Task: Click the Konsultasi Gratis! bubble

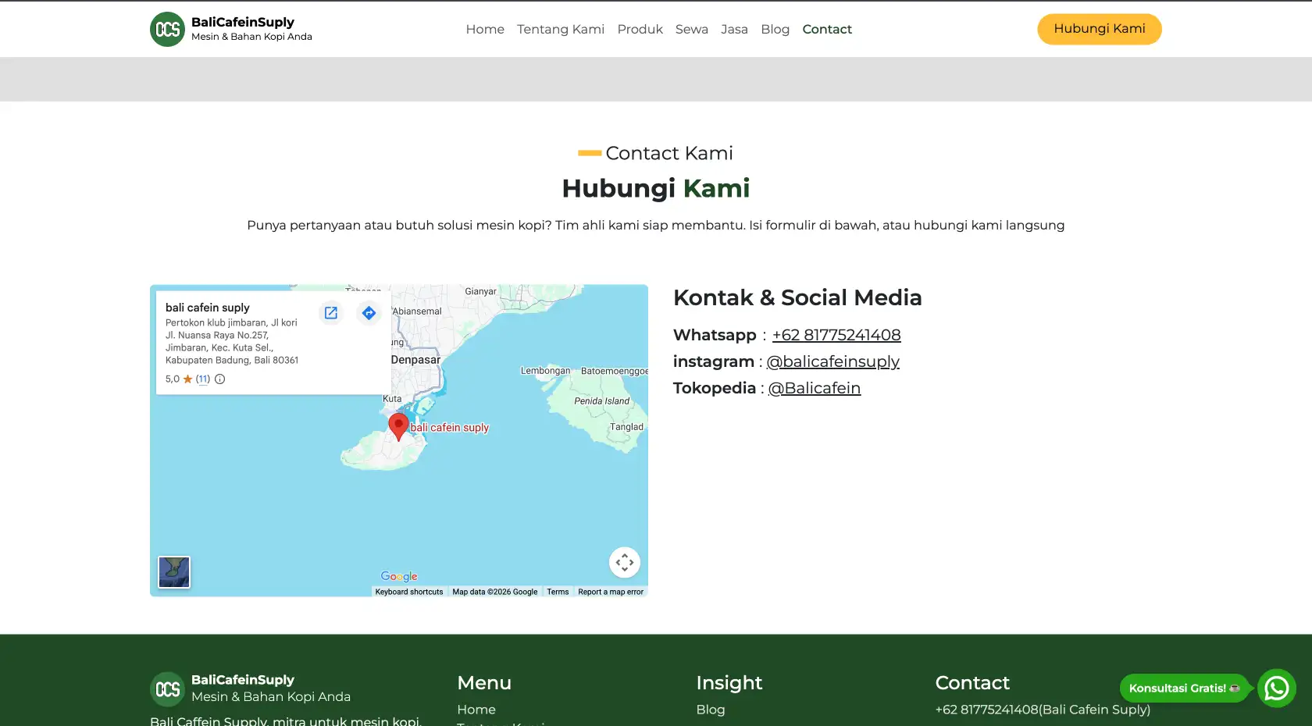Action: [x=1185, y=688]
